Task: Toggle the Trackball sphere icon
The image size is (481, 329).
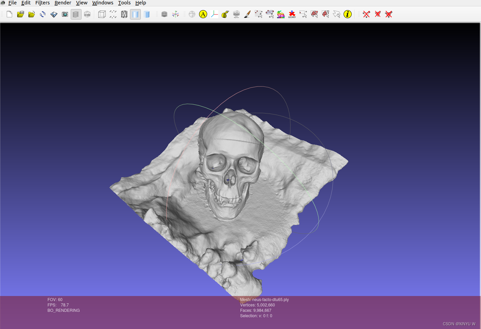Action: pos(192,14)
